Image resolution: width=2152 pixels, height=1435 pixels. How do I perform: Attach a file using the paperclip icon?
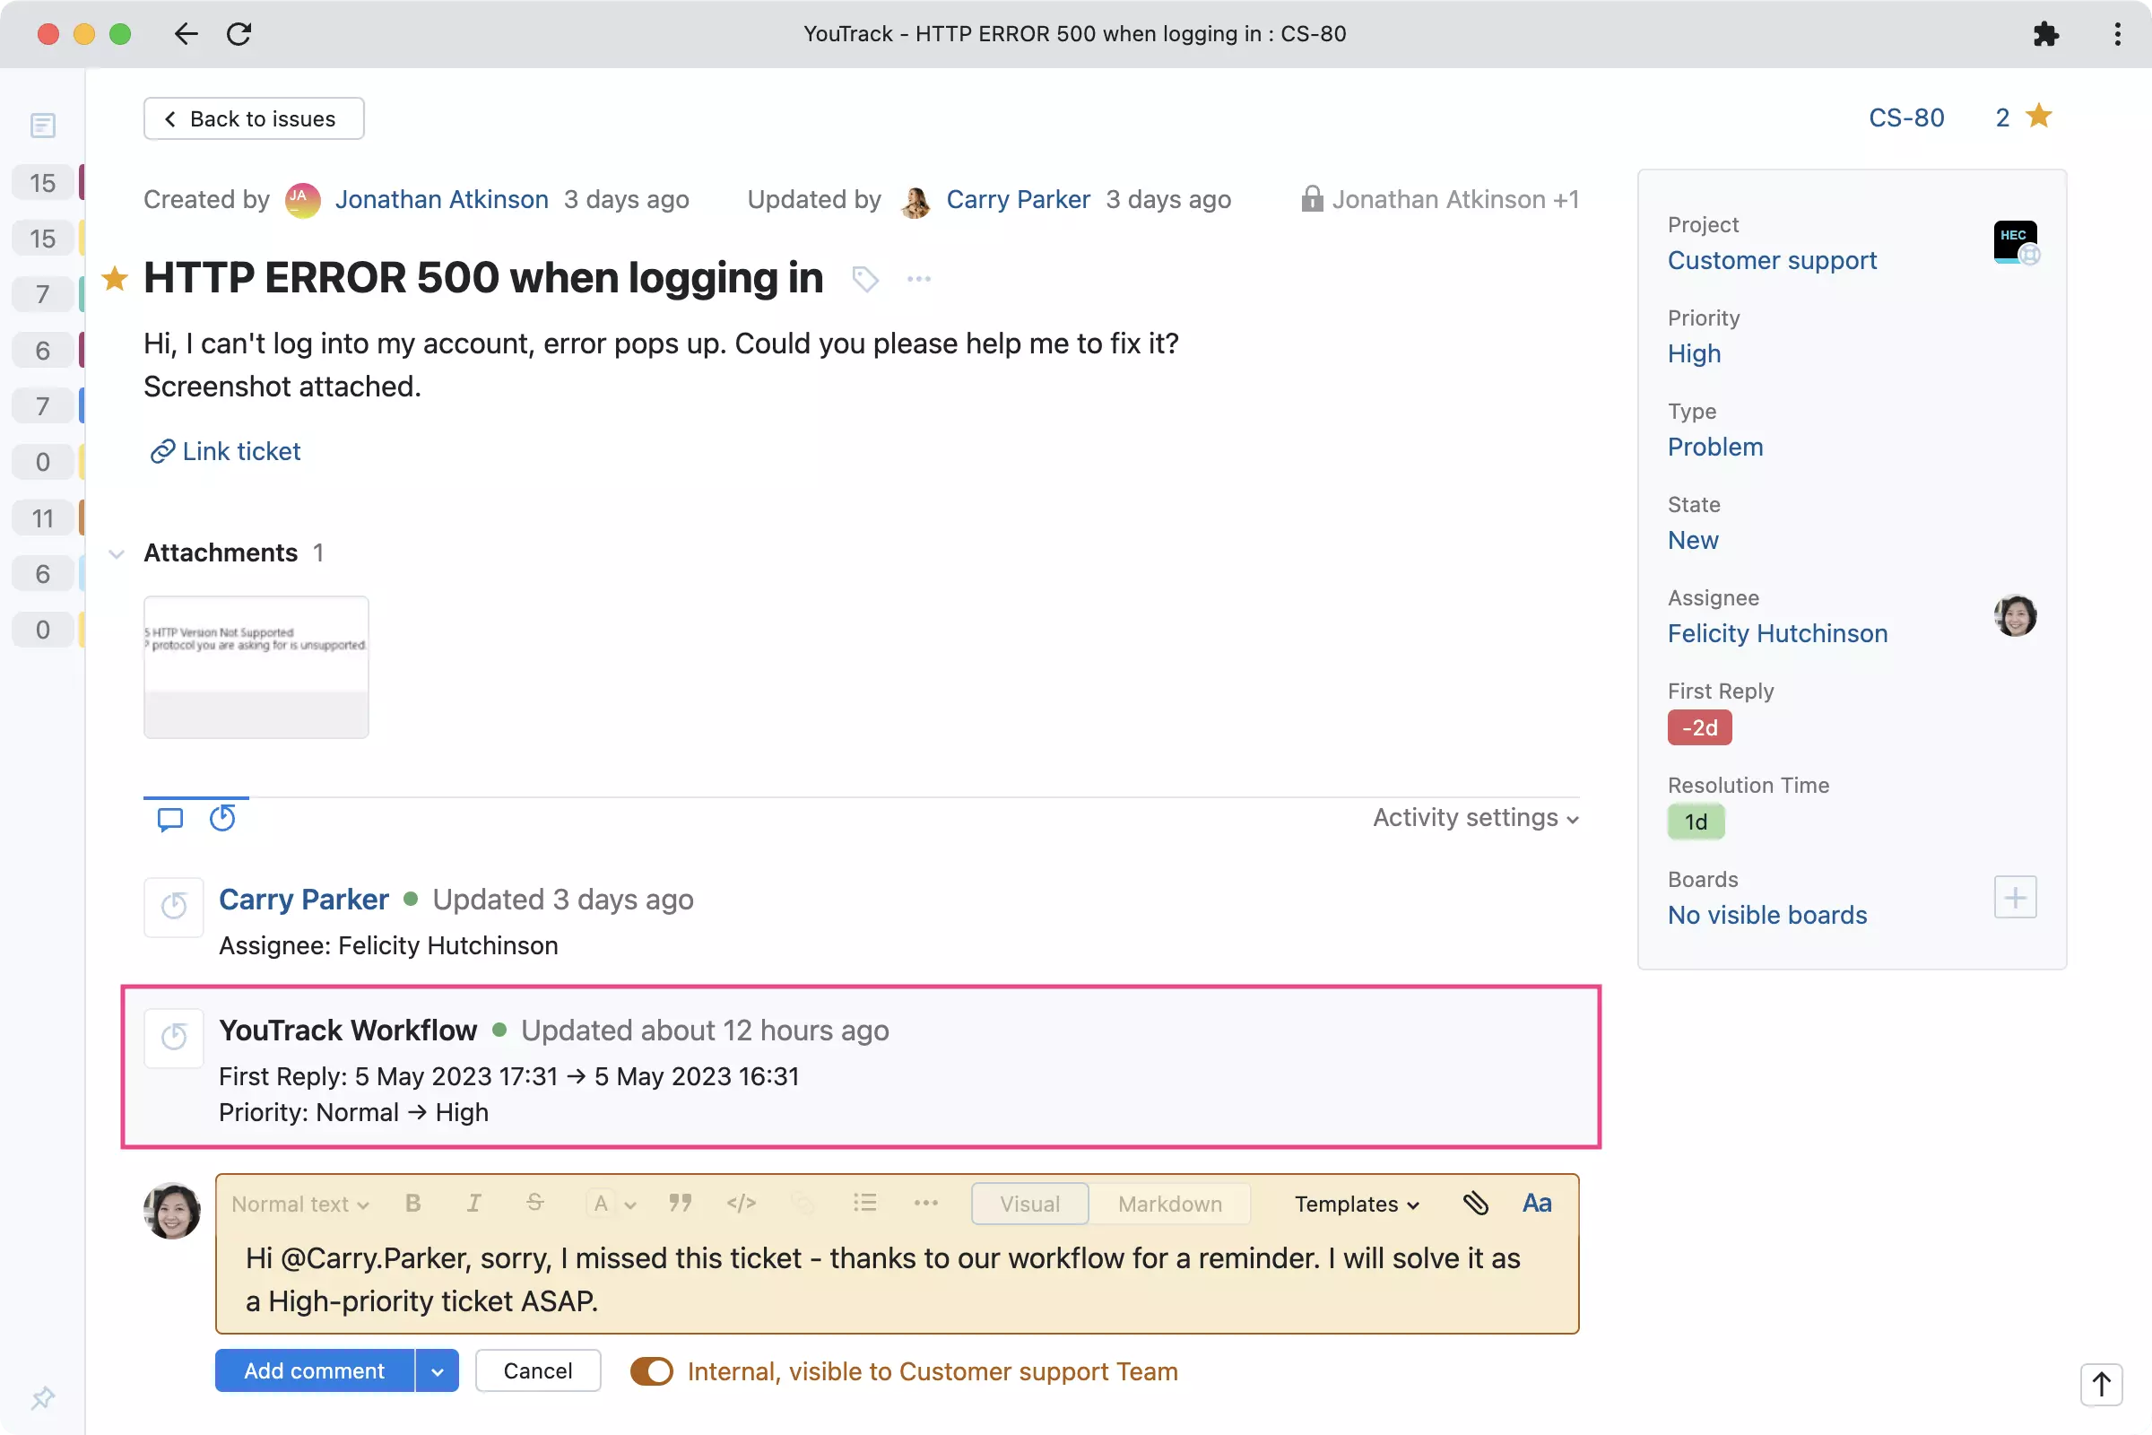click(1476, 1203)
